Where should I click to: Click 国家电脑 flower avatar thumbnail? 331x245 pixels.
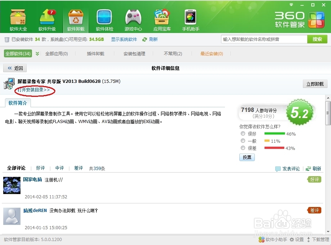point(12,185)
